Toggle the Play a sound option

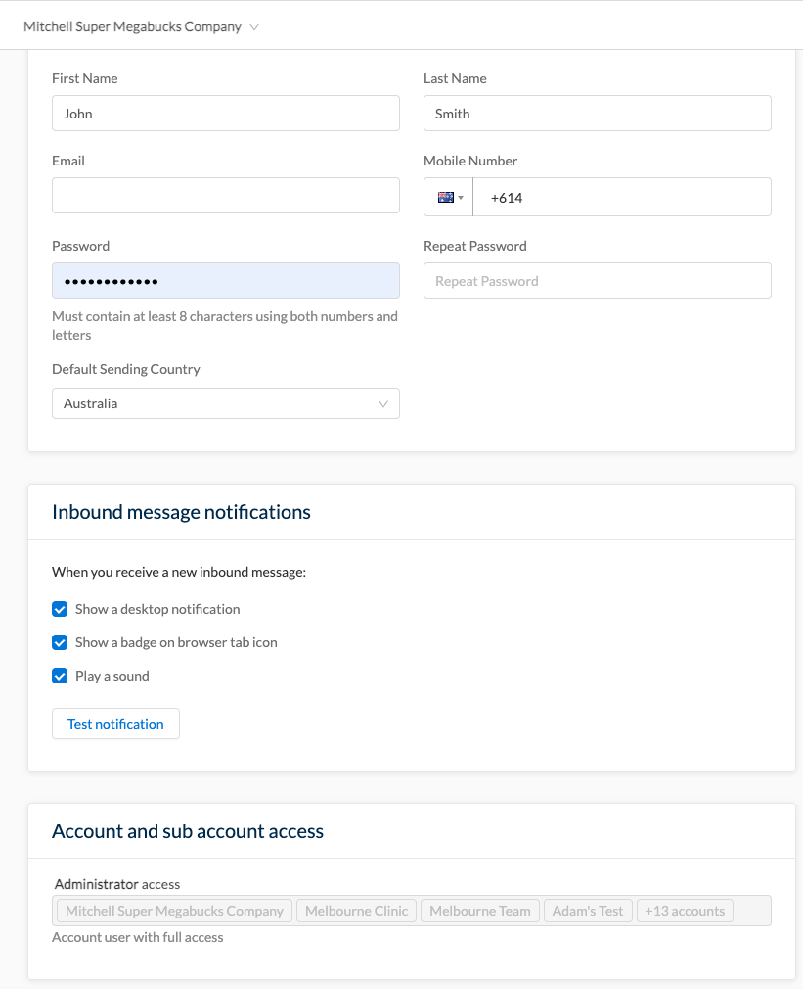coord(60,675)
